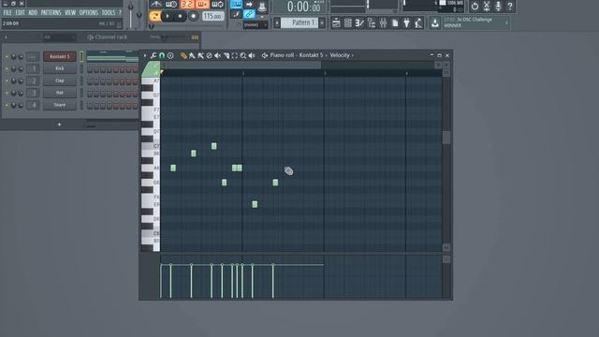Open the Velocity event selector in piano roll
Screen dimensions: 599x337
pyautogui.click(x=340, y=55)
